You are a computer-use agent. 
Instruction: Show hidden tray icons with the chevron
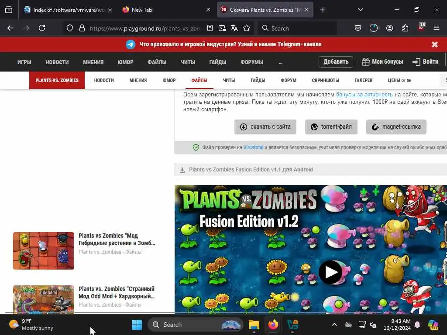[x=334, y=325]
